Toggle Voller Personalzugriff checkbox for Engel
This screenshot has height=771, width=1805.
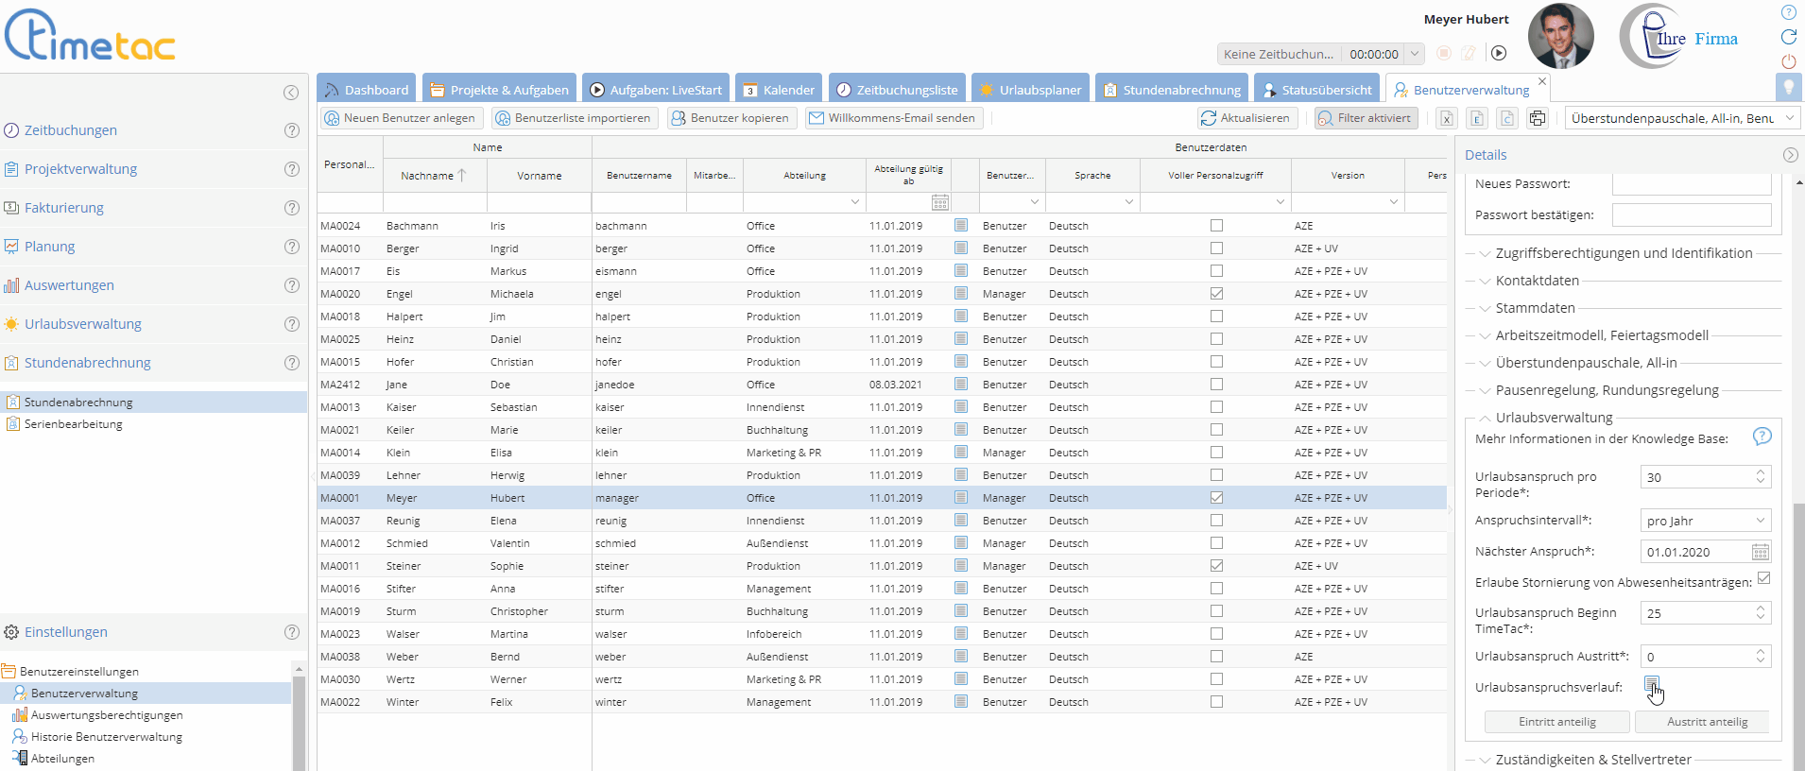click(x=1216, y=294)
